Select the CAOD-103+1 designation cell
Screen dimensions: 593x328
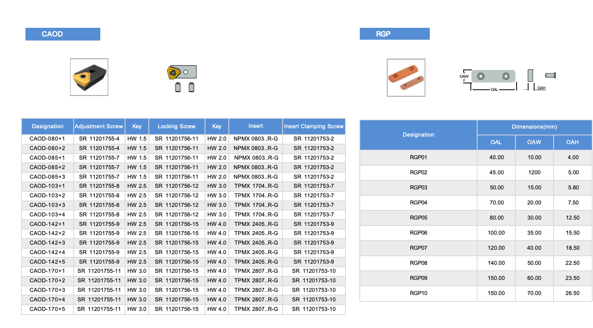(47, 186)
